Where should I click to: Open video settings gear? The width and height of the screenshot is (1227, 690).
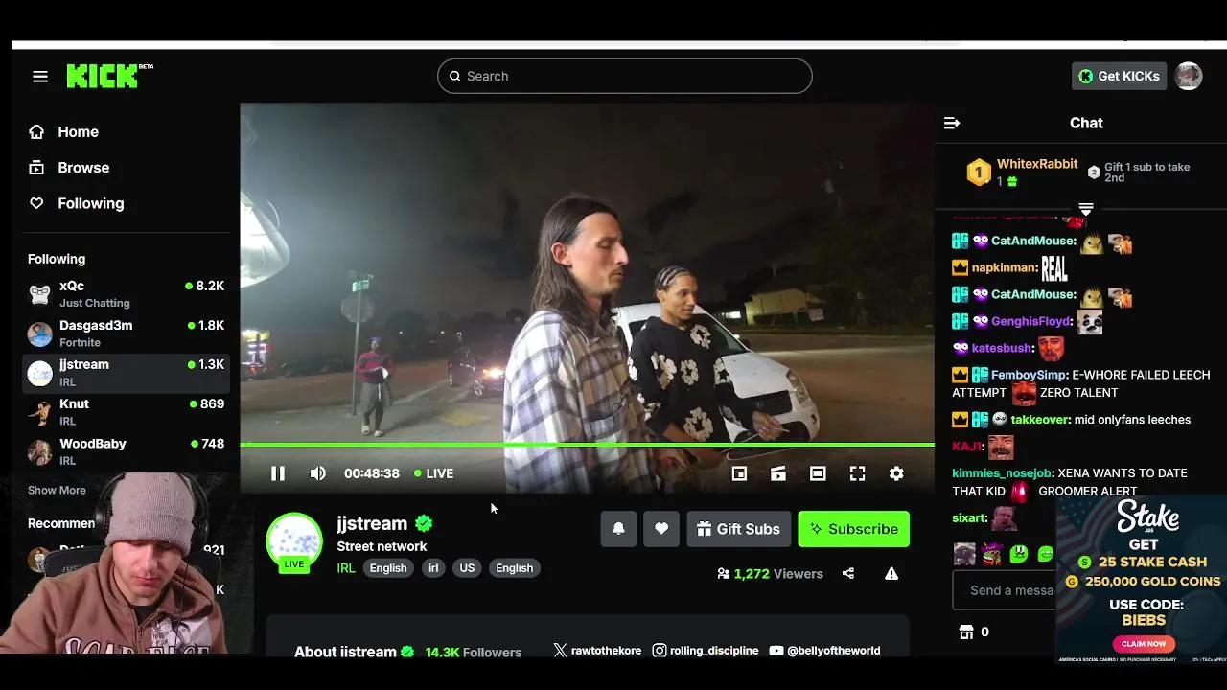896,473
